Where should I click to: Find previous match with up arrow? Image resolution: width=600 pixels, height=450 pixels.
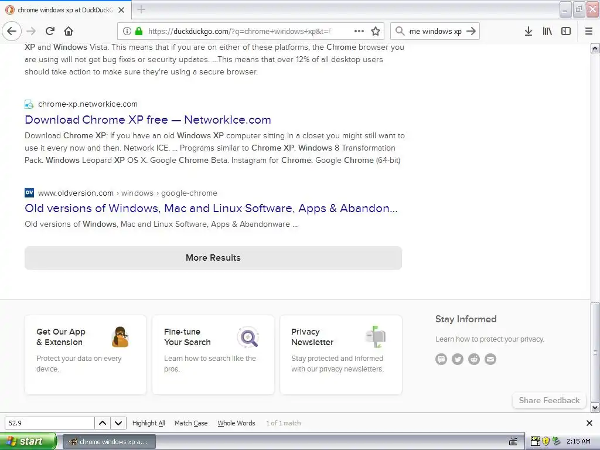click(103, 423)
